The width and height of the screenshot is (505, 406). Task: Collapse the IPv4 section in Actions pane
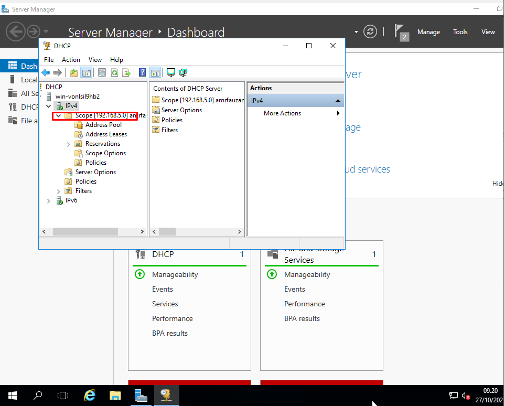point(338,101)
